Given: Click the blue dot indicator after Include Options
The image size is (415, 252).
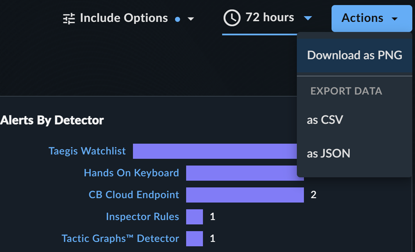Looking at the screenshot, I should pyautogui.click(x=178, y=19).
